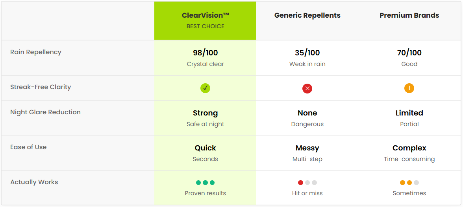Click the three green dots rating
The height and width of the screenshot is (207, 463).
click(x=205, y=183)
